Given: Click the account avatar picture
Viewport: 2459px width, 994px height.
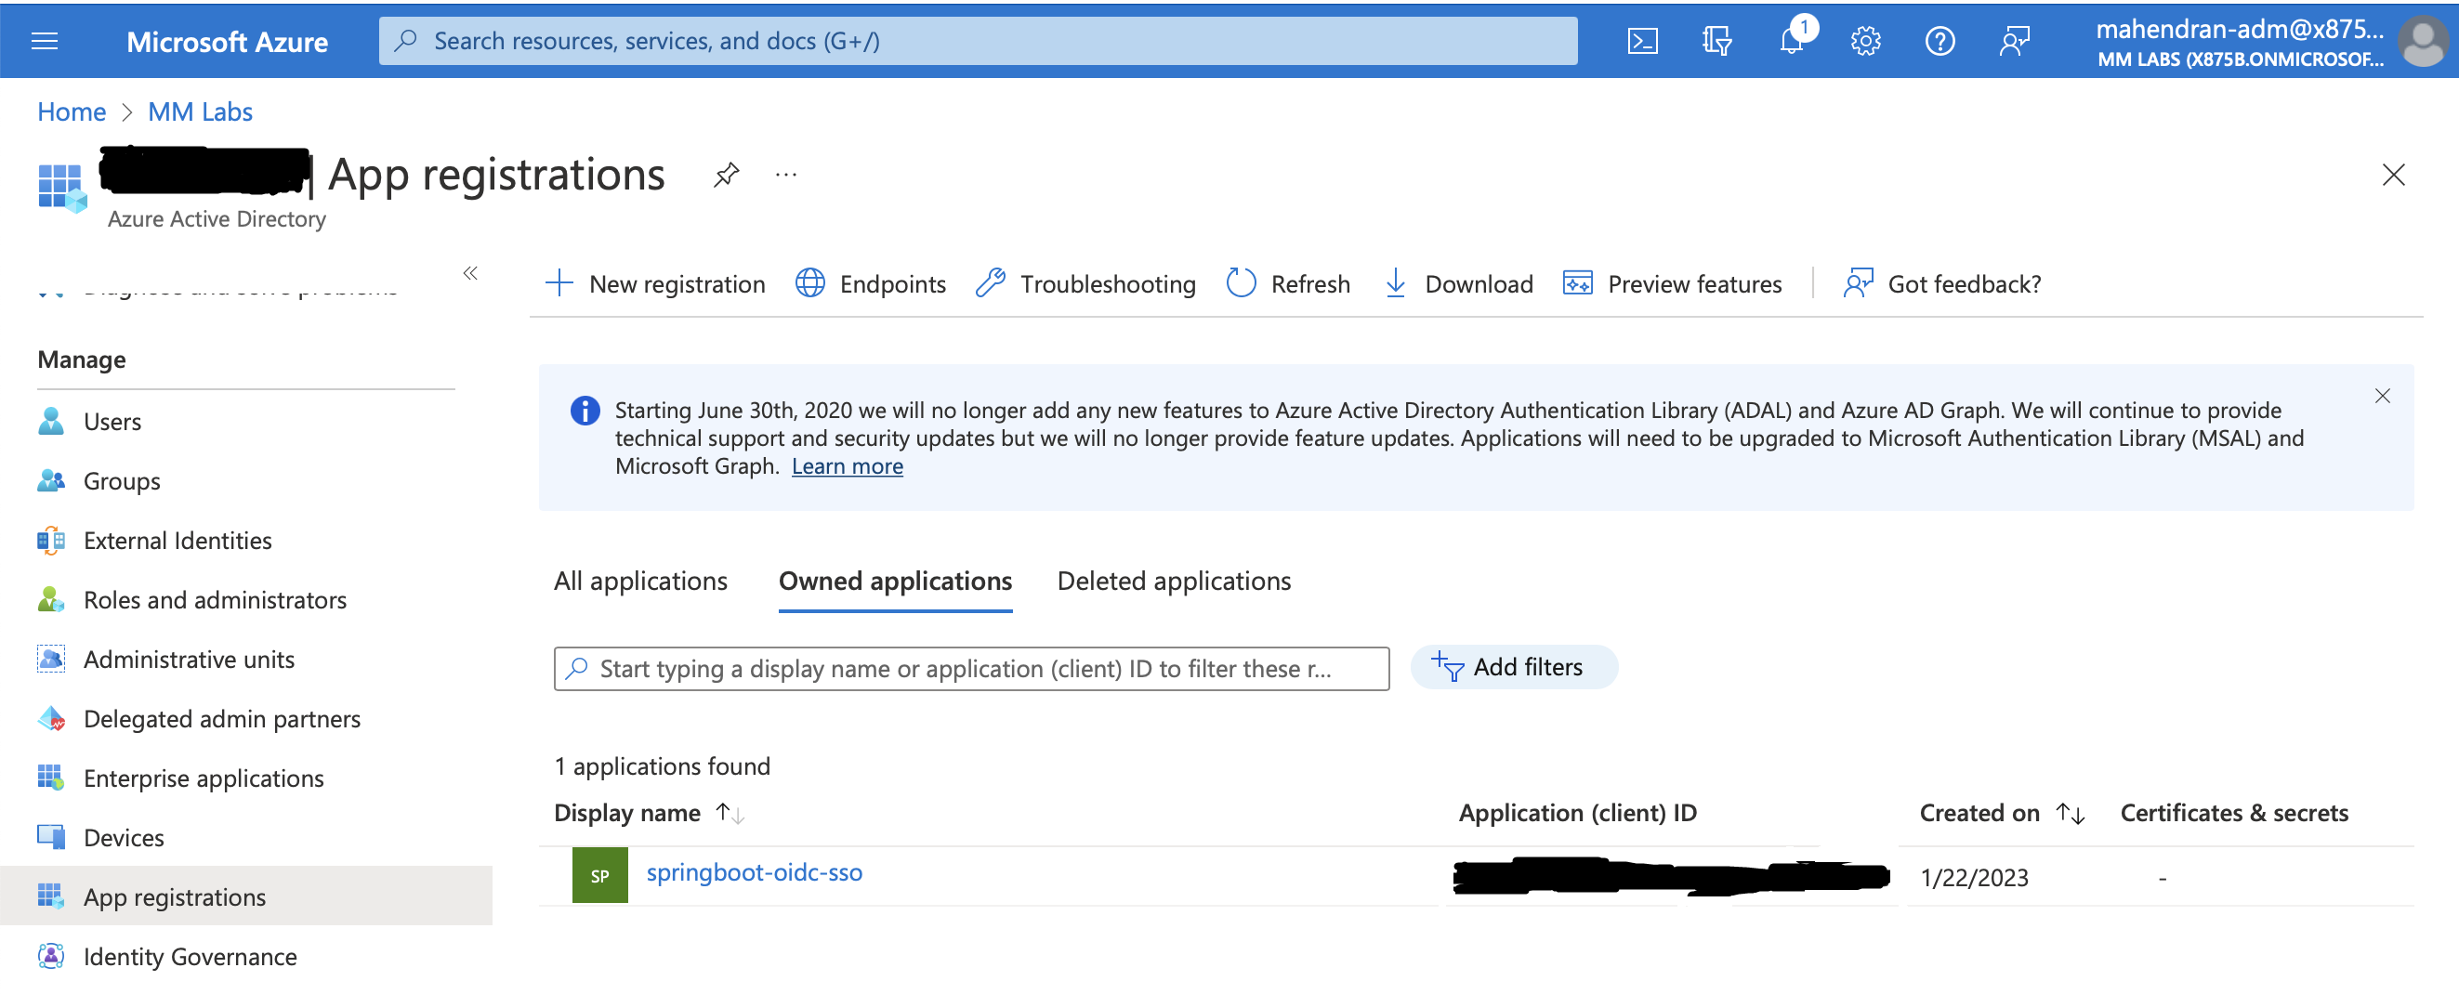Looking at the screenshot, I should (2423, 41).
